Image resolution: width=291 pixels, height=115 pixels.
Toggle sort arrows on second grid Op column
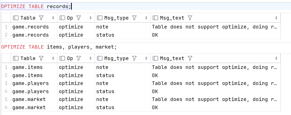click(91, 59)
